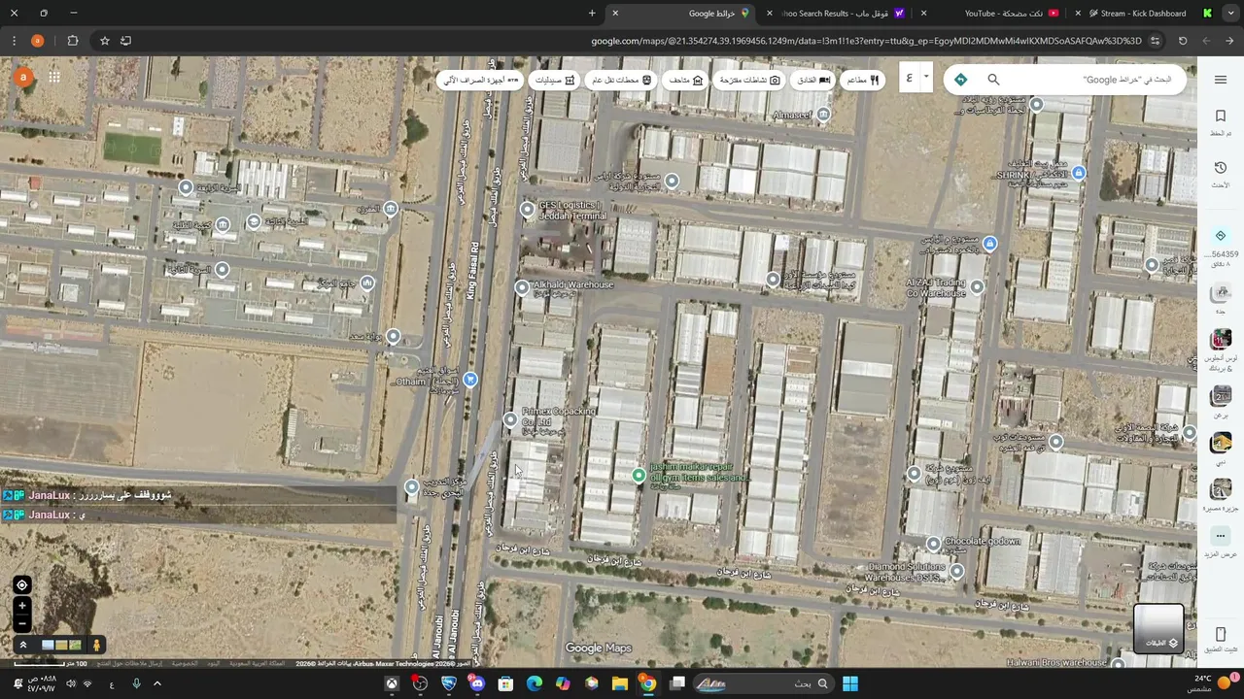1244x699 pixels.
Task: Open the input language dropdown arrow
Action: (926, 78)
